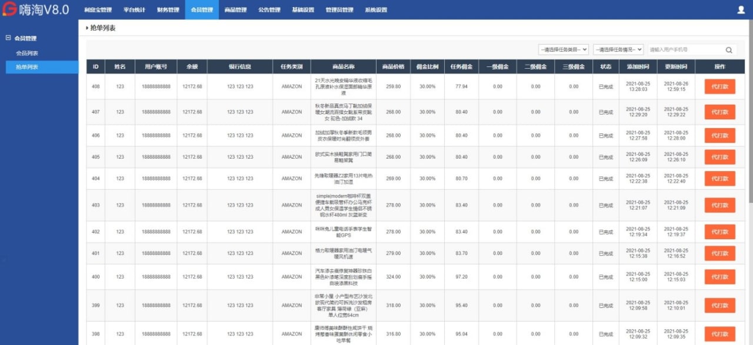753x345 pixels.
Task: Click the 嗨淘 V8.0 logo
Action: point(35,9)
